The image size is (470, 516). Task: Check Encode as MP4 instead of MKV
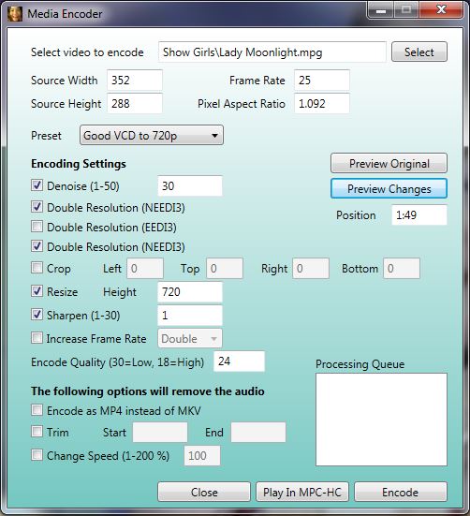click(37, 410)
